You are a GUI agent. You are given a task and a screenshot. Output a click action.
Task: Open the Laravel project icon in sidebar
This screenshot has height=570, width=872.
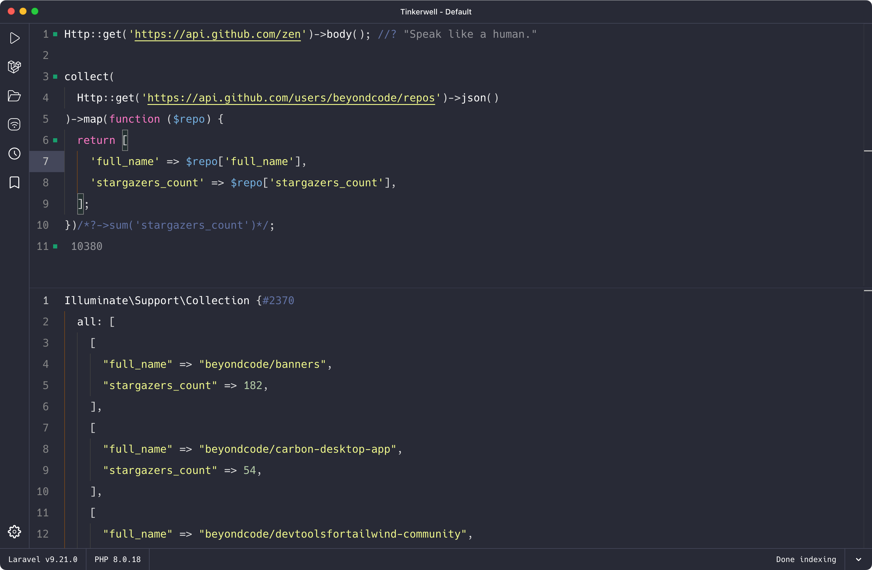[14, 67]
